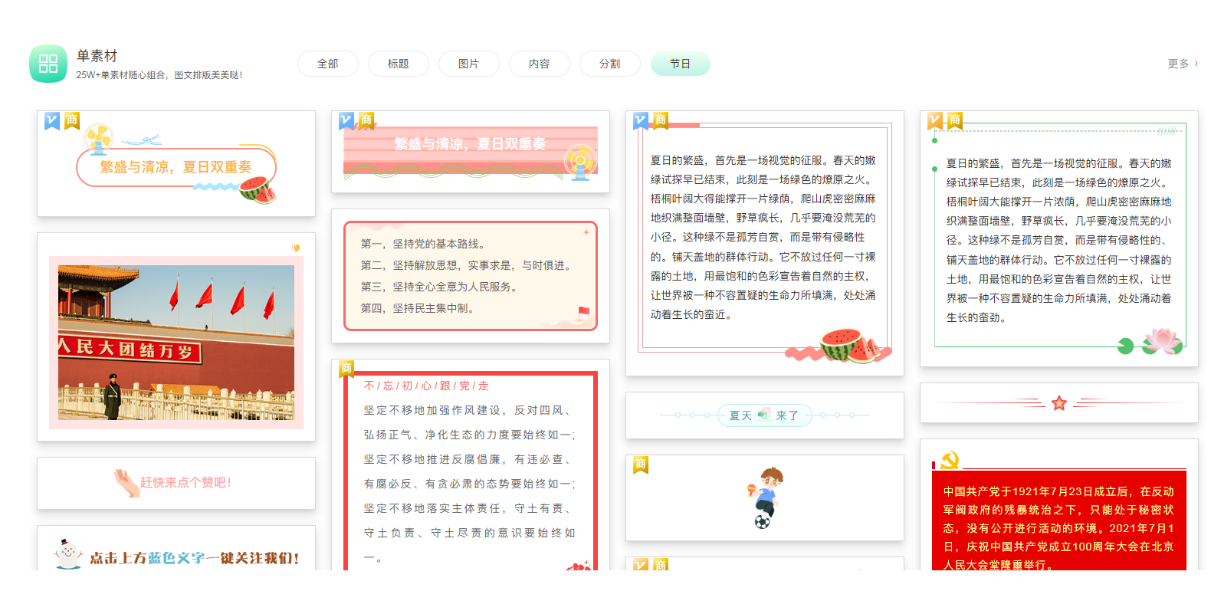
Task: Click the fan icon on the pink banner
Action: point(580,163)
